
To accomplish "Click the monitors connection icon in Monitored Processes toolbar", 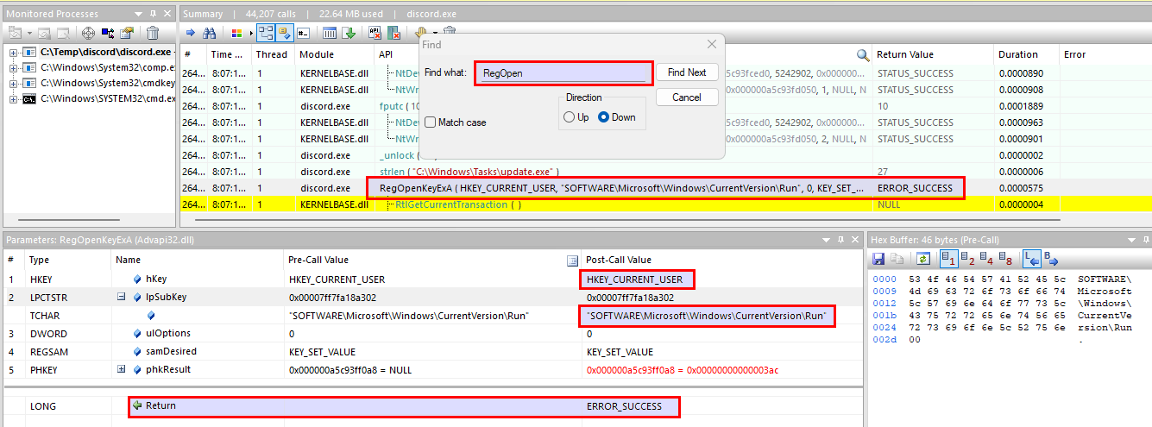I will click(x=108, y=33).
